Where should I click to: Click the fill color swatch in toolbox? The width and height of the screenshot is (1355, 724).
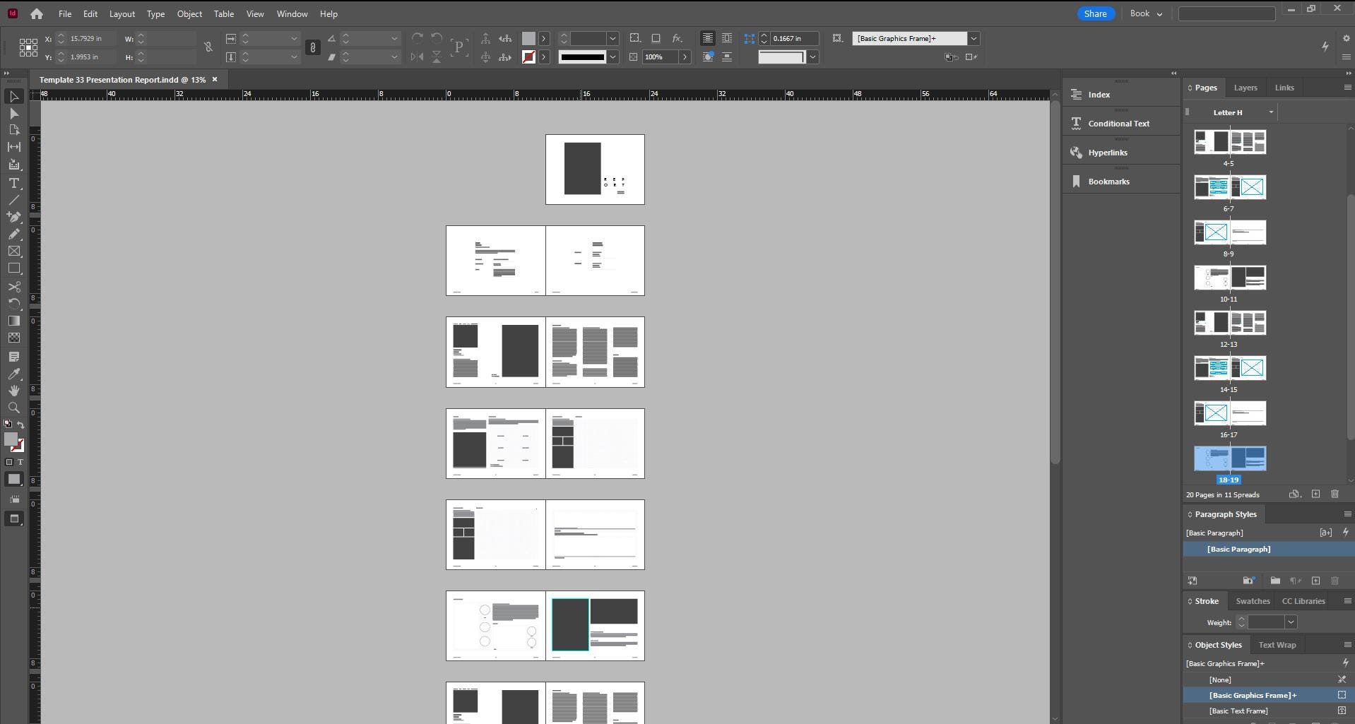click(x=11, y=439)
